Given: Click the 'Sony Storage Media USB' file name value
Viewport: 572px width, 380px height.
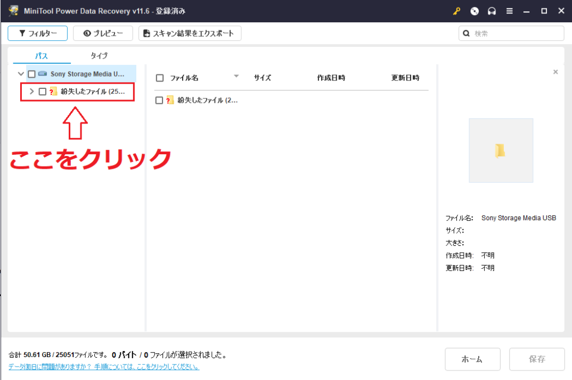Looking at the screenshot, I should (x=519, y=218).
